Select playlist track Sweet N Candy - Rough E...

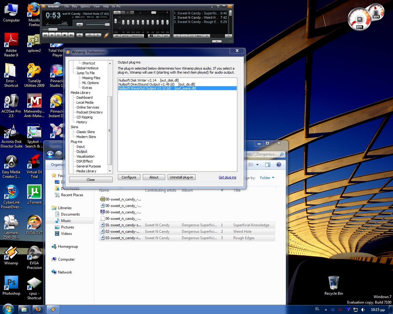pos(200,22)
